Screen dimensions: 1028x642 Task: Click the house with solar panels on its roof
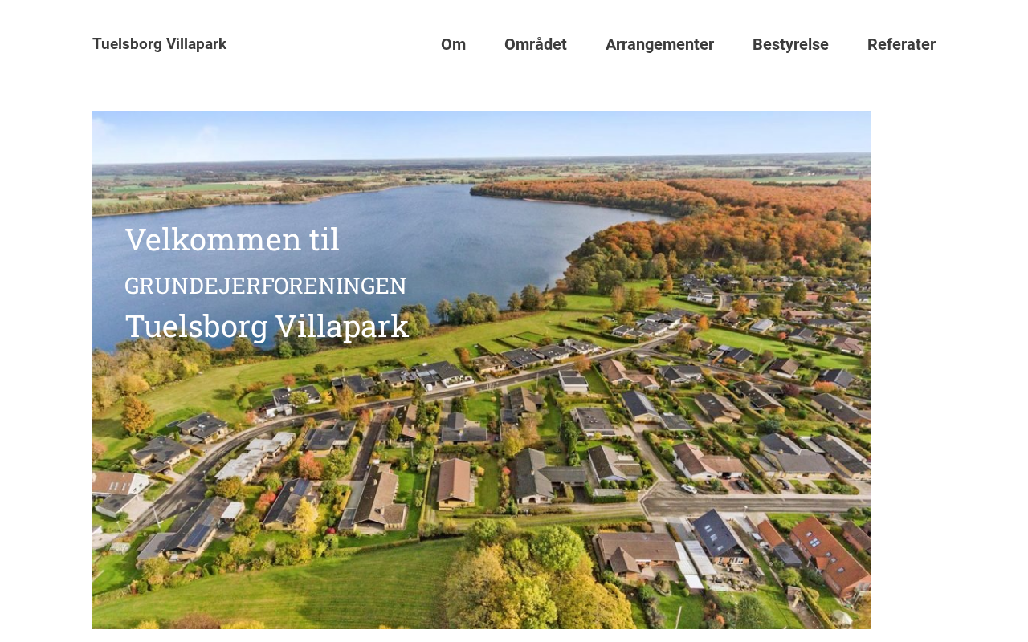point(720,534)
